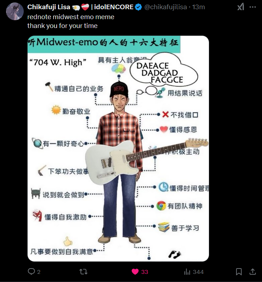Bookmark this post
Image resolution: width=262 pixels, height=282 pixels.
point(239,272)
